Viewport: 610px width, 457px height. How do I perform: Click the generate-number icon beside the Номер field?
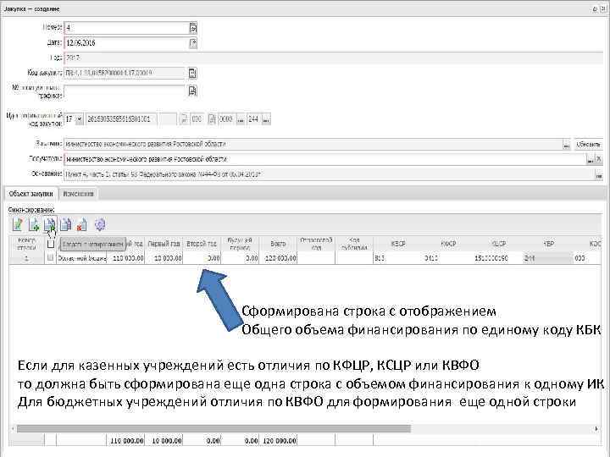[x=193, y=28]
